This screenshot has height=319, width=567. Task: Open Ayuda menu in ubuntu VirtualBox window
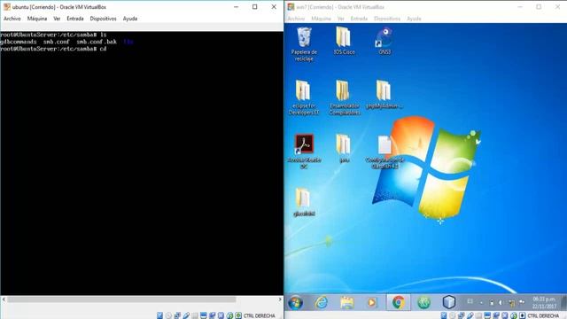pyautogui.click(x=130, y=19)
